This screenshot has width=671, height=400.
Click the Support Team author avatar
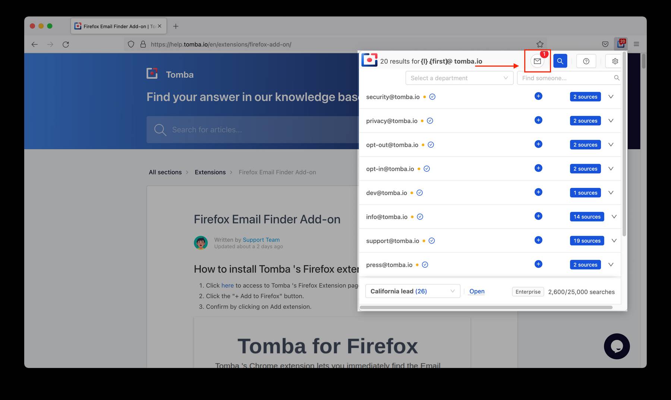click(x=201, y=243)
